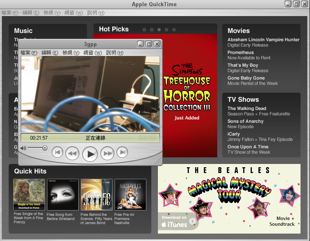Close the Apple QuickTime main window
The height and width of the screenshot is (241, 310).
click(305, 4)
